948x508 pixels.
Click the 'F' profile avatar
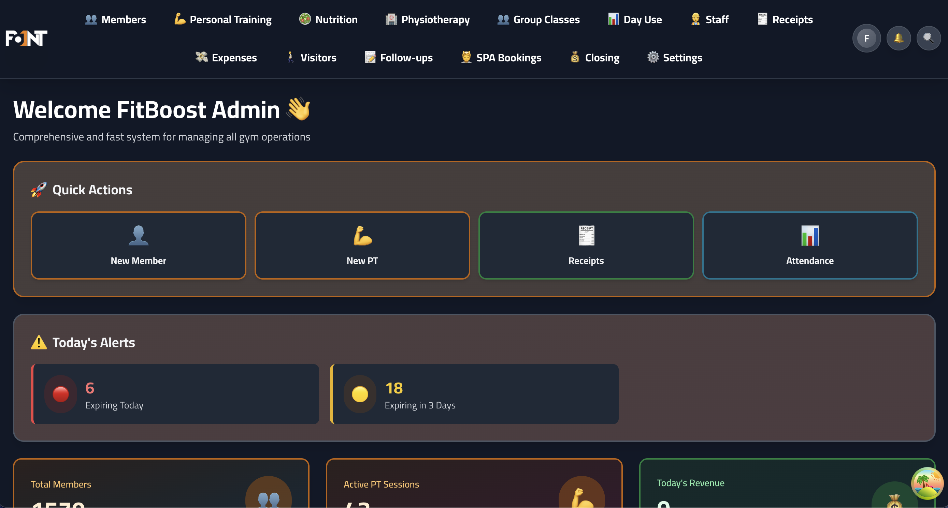[867, 38]
